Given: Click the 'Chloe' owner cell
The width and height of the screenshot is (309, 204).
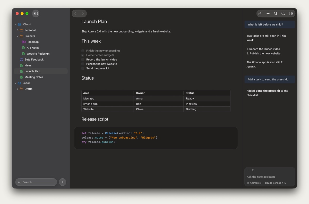Looking at the screenshot, I should (159, 109).
